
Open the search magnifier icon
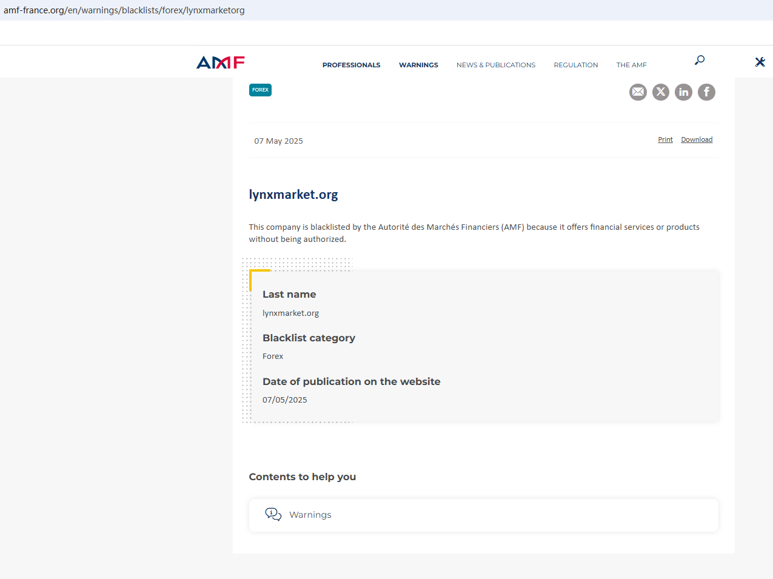[700, 60]
